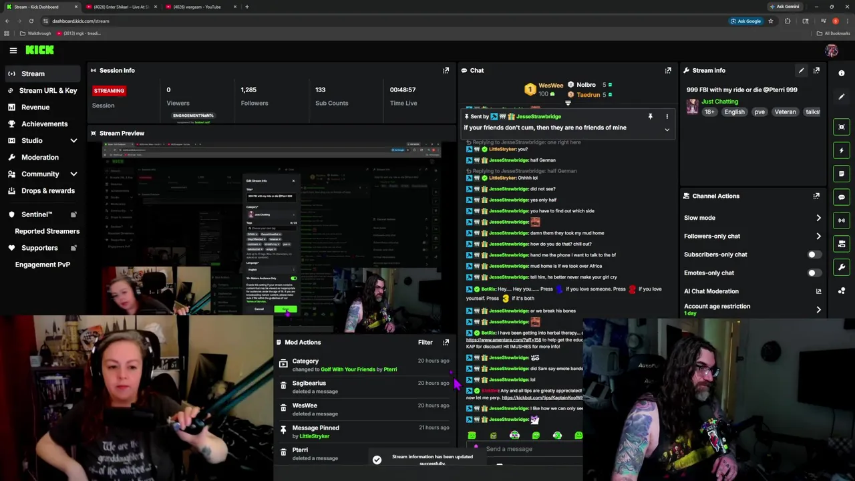Open the Walkthrough bookmark folder
This screenshot has height=481, width=855.
point(35,33)
